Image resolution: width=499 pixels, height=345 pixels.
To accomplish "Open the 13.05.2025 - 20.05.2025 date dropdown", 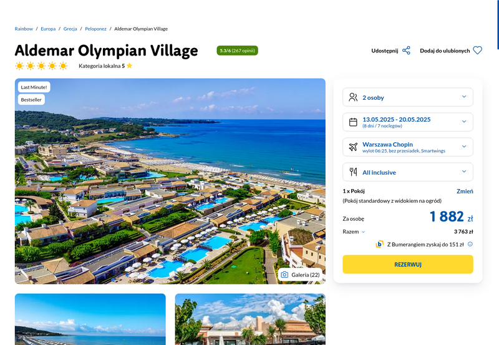I will click(x=408, y=122).
